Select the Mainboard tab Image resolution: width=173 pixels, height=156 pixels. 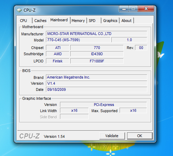point(59,20)
